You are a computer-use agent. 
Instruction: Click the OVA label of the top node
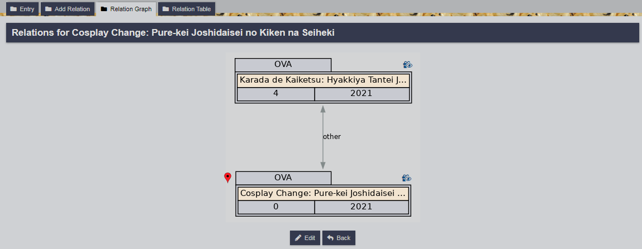coord(283,65)
